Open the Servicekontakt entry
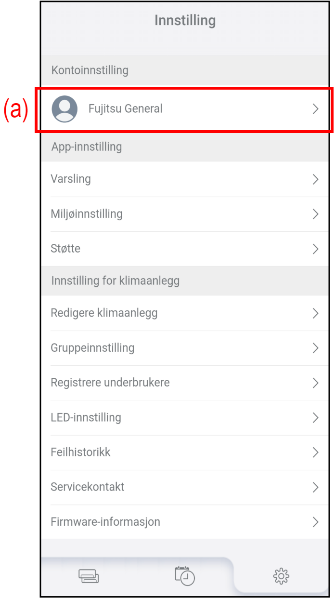Screen dimensions: 335x599 (x=88, y=487)
